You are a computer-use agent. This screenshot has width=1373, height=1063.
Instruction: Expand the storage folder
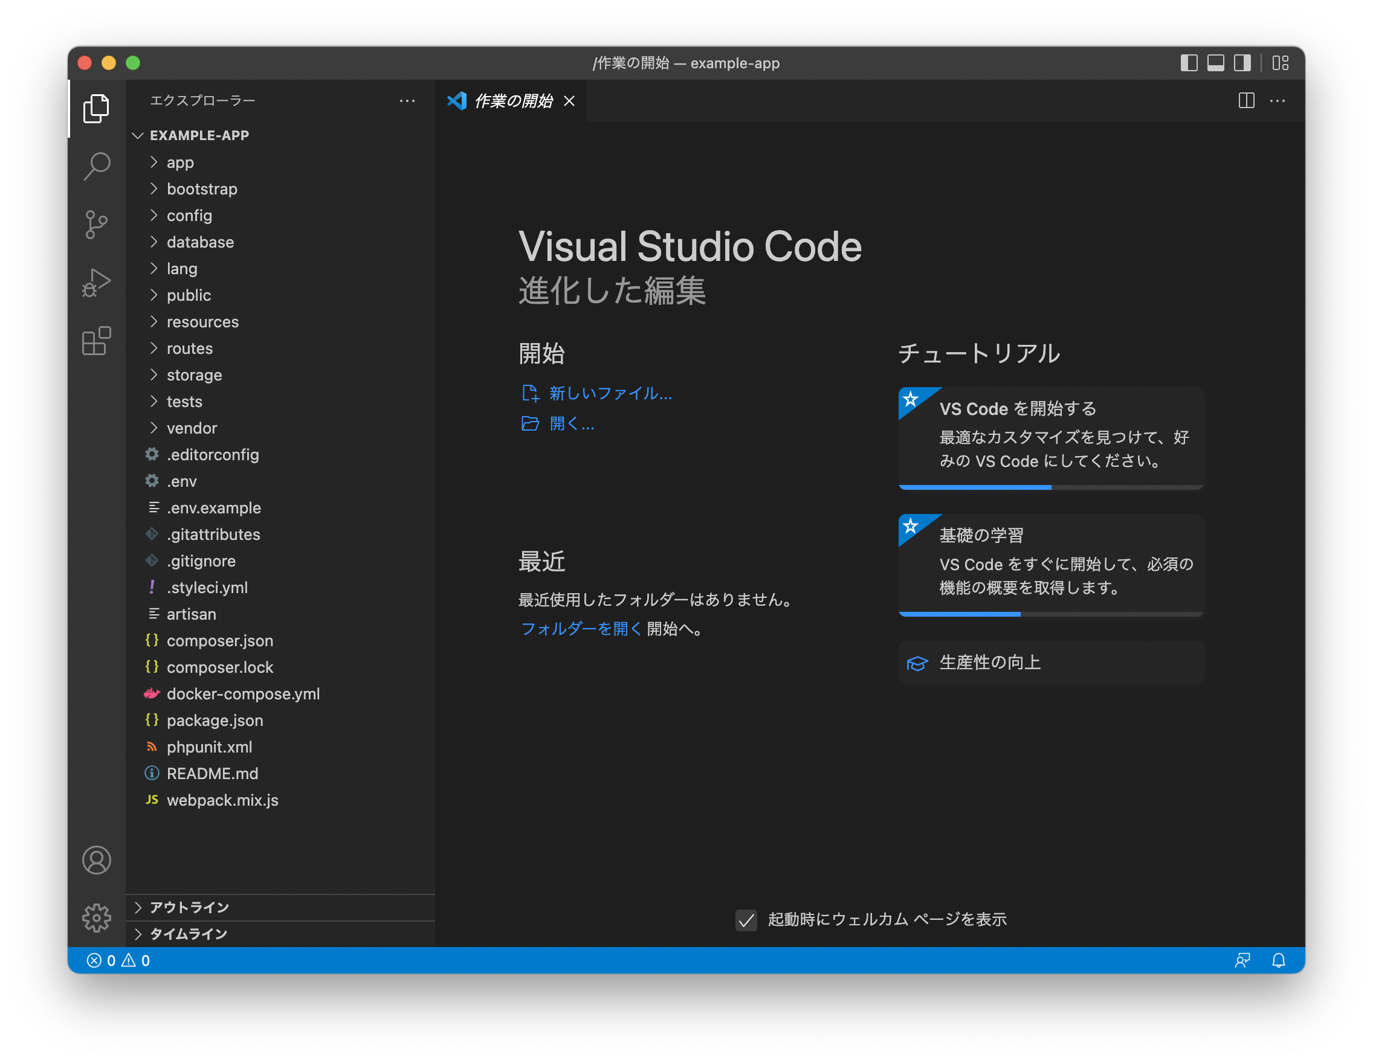[x=280, y=375]
